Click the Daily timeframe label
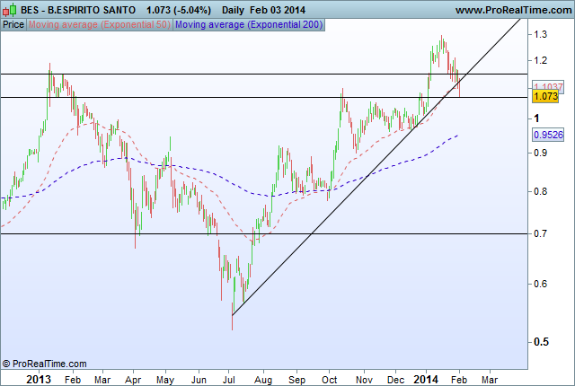The height and width of the screenshot is (386, 575). 233,10
